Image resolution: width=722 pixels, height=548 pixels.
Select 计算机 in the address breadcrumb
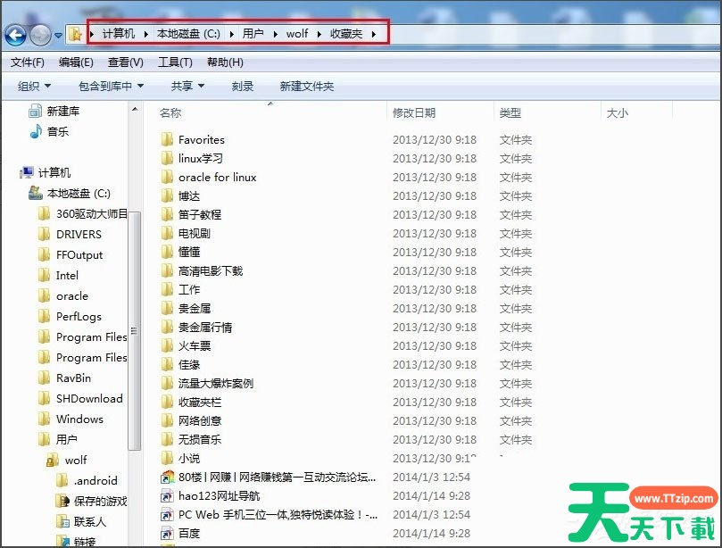coord(119,34)
